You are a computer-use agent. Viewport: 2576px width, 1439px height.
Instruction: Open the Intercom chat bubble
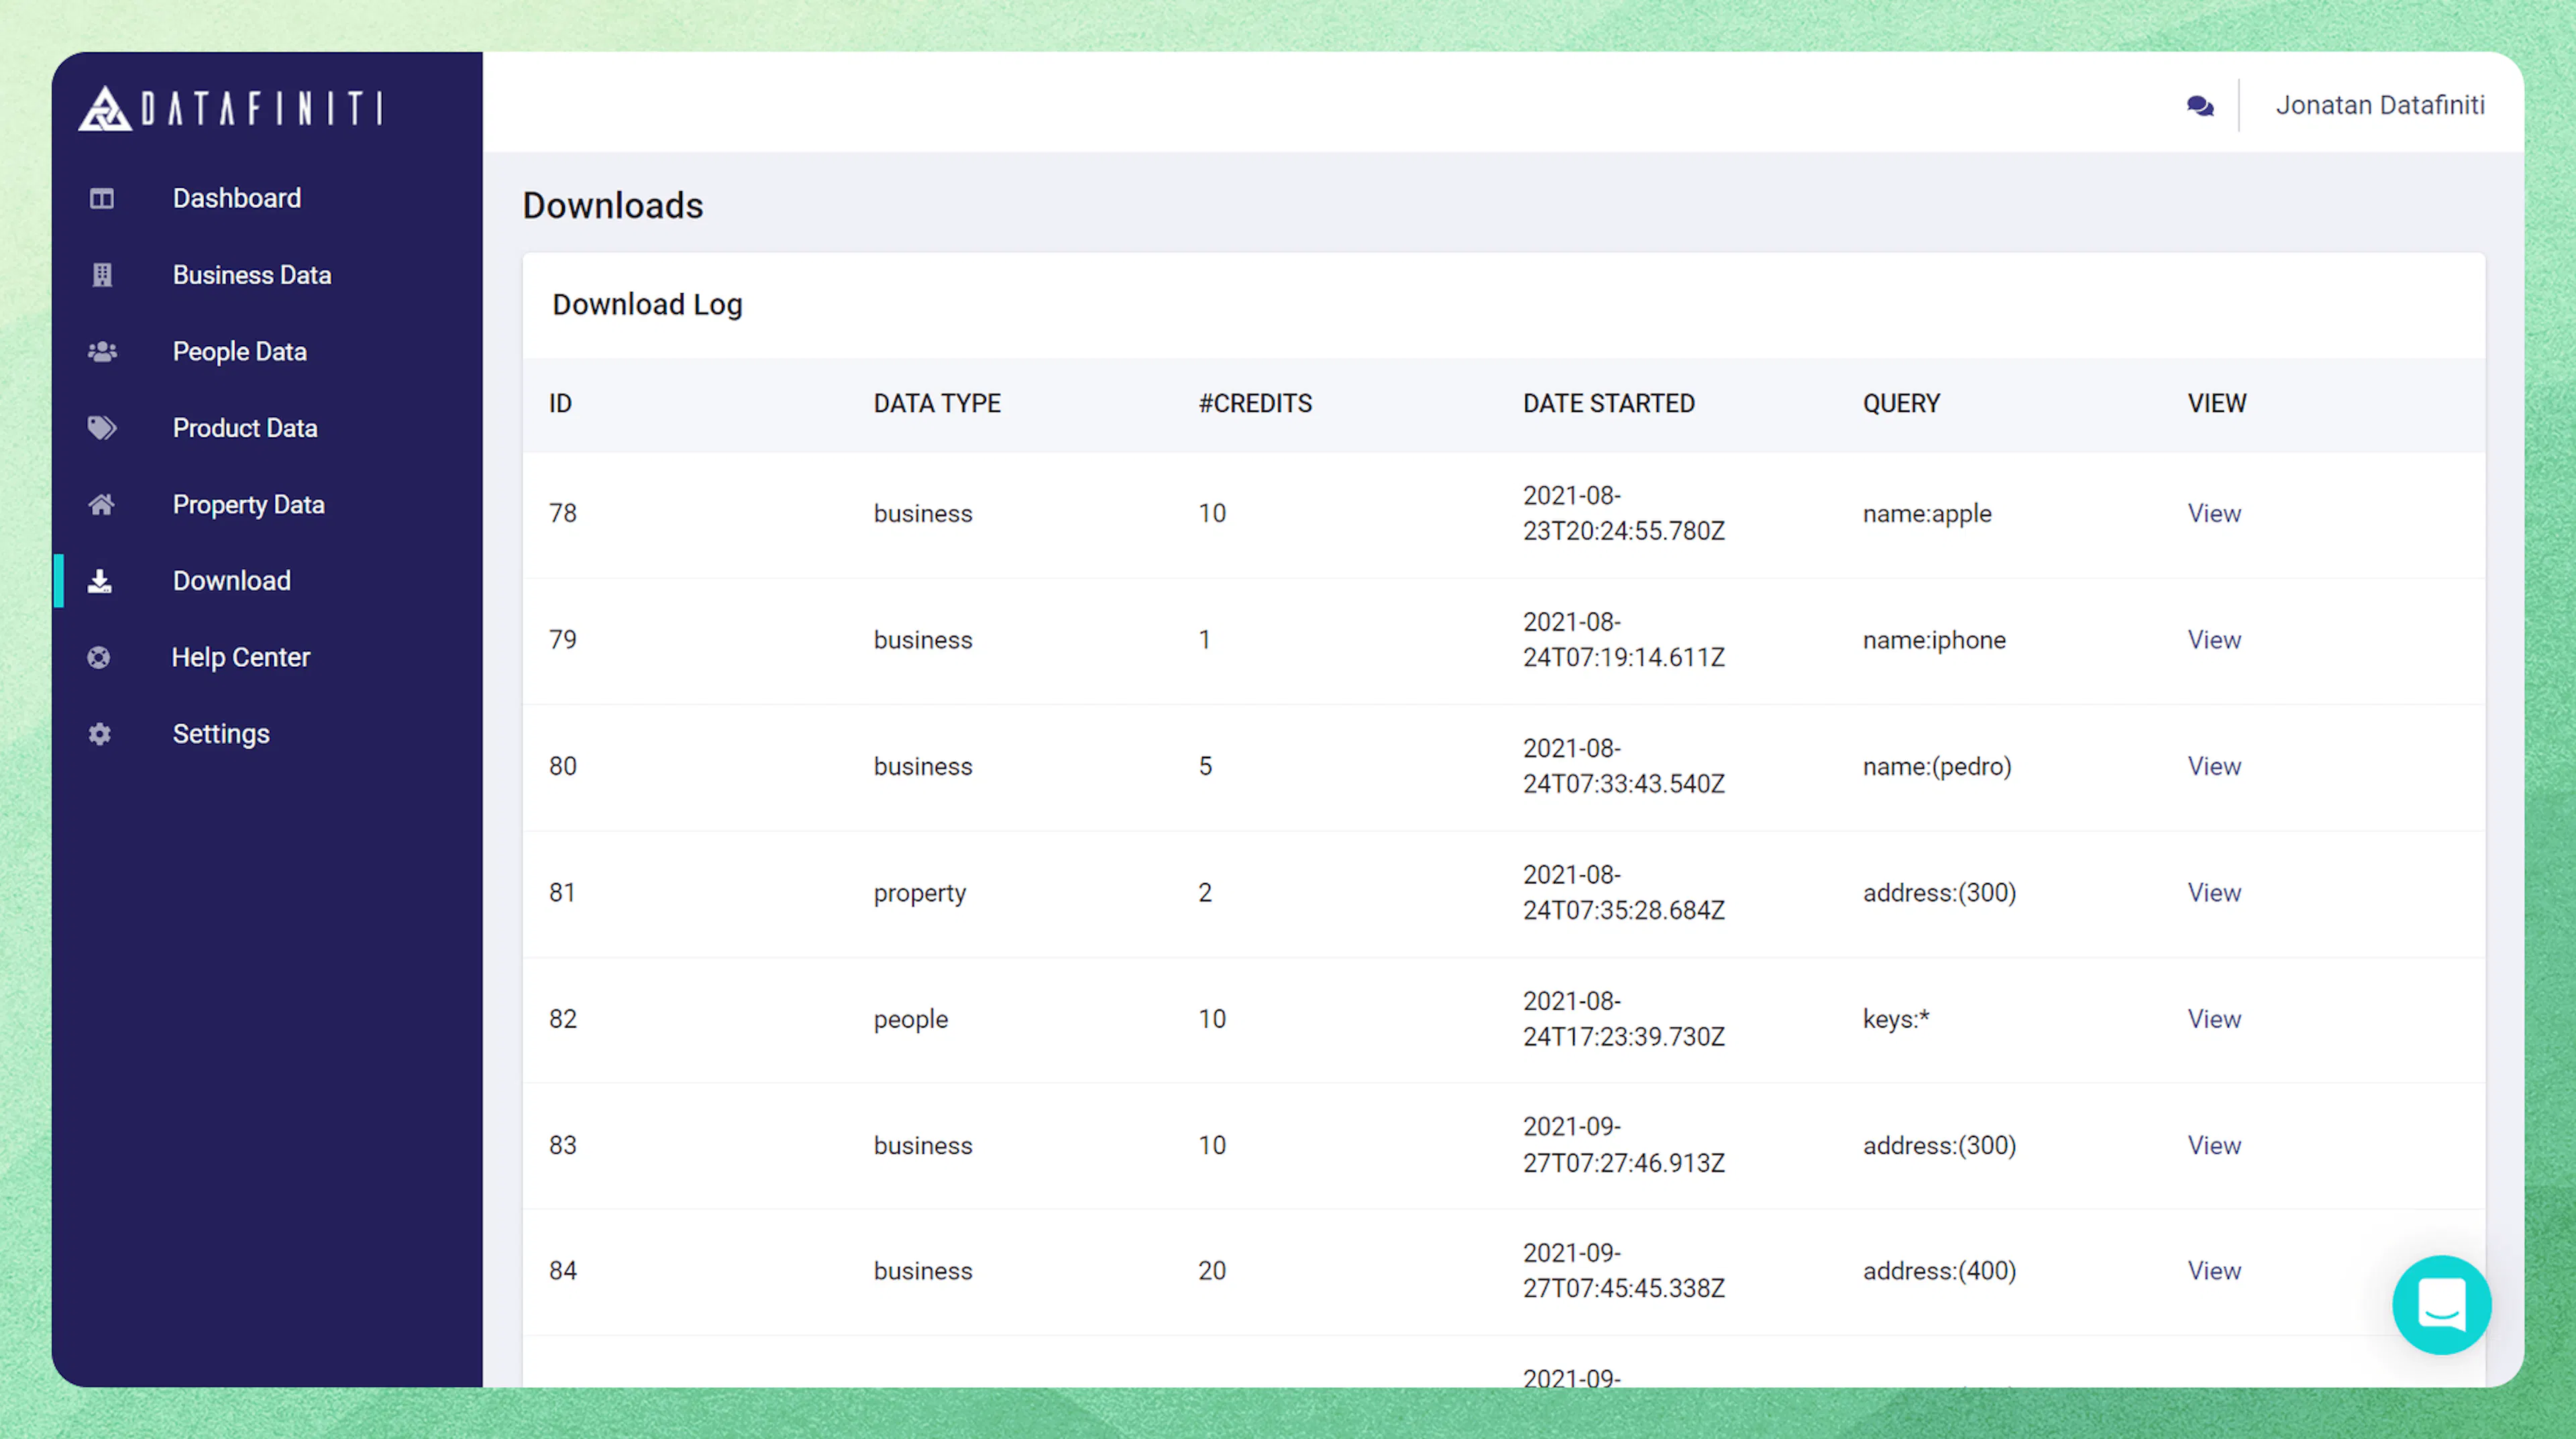click(2441, 1305)
